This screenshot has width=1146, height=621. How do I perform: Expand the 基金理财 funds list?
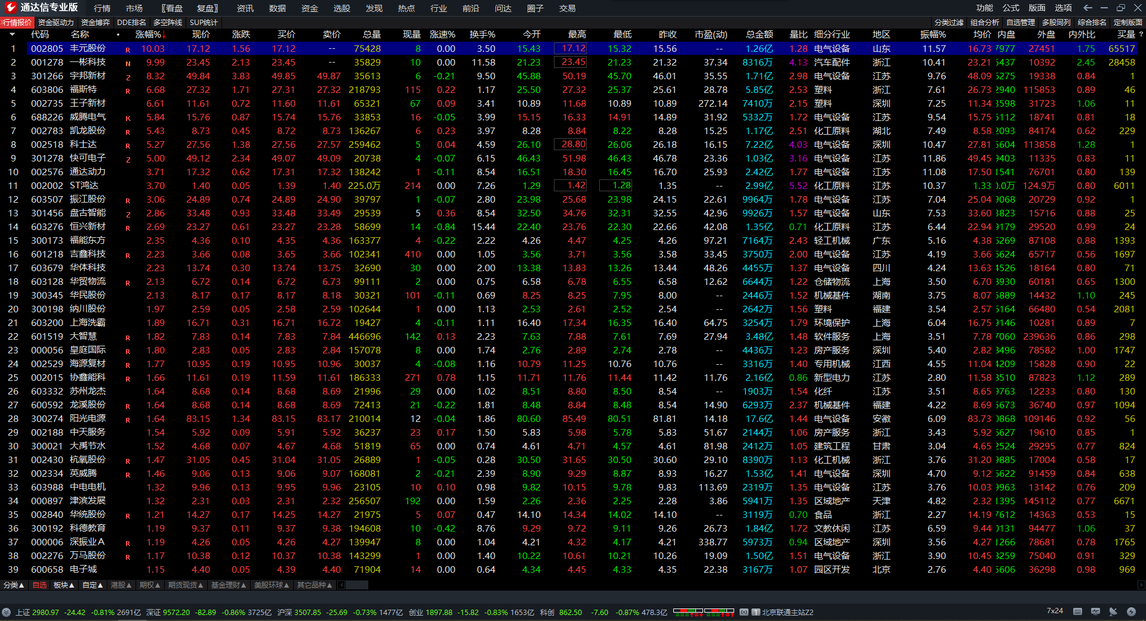point(229,585)
